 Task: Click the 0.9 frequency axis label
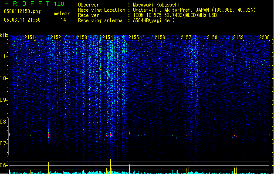coord(3,100)
